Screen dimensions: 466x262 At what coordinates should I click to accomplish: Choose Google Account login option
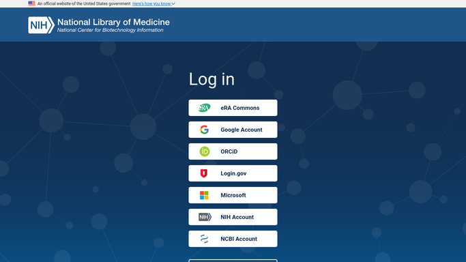233,130
